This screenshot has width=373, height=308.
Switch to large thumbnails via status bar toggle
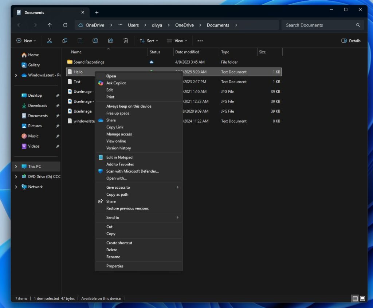364,298
